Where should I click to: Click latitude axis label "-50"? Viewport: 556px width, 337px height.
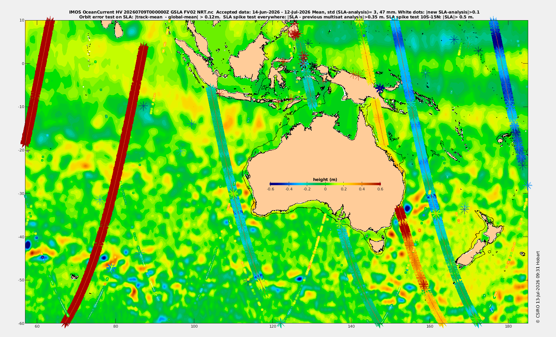coord(21,280)
